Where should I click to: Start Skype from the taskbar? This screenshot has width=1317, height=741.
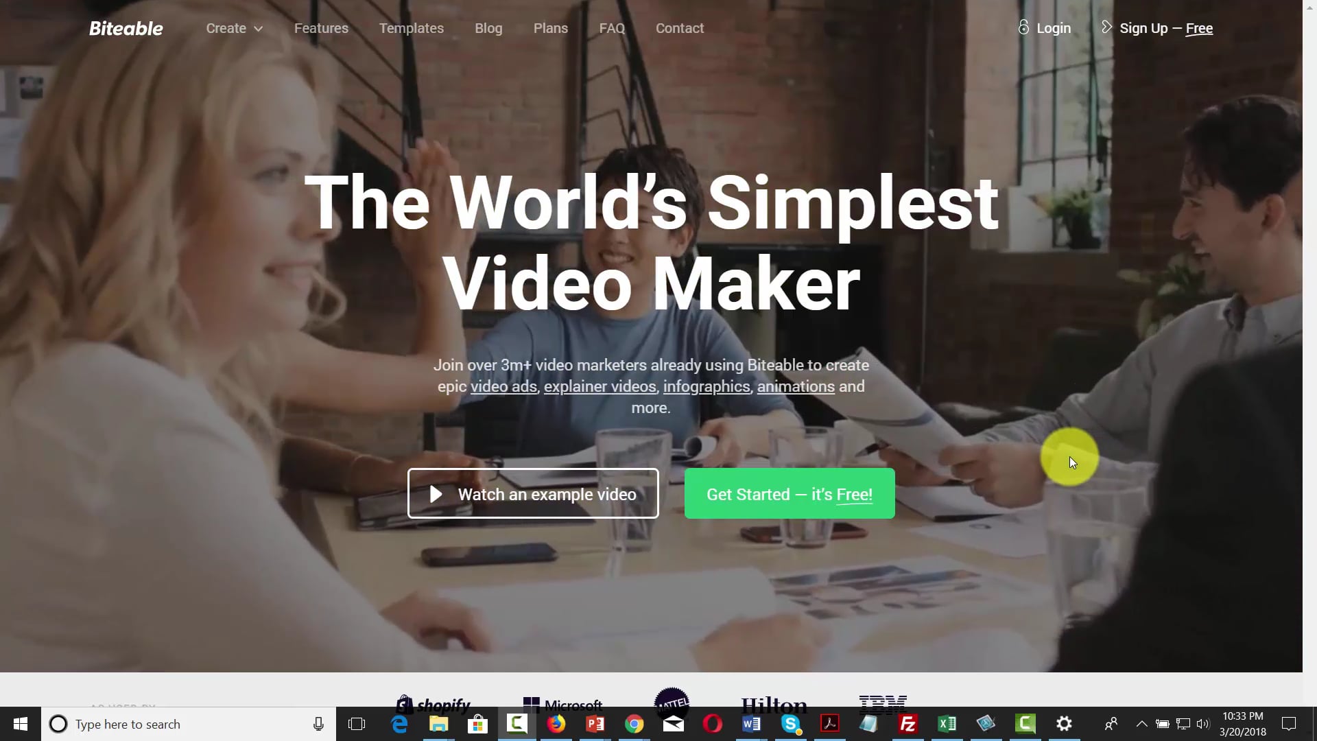click(x=790, y=724)
